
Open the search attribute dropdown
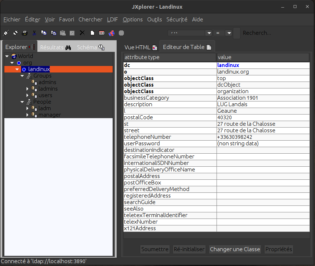pyautogui.click(x=209, y=33)
